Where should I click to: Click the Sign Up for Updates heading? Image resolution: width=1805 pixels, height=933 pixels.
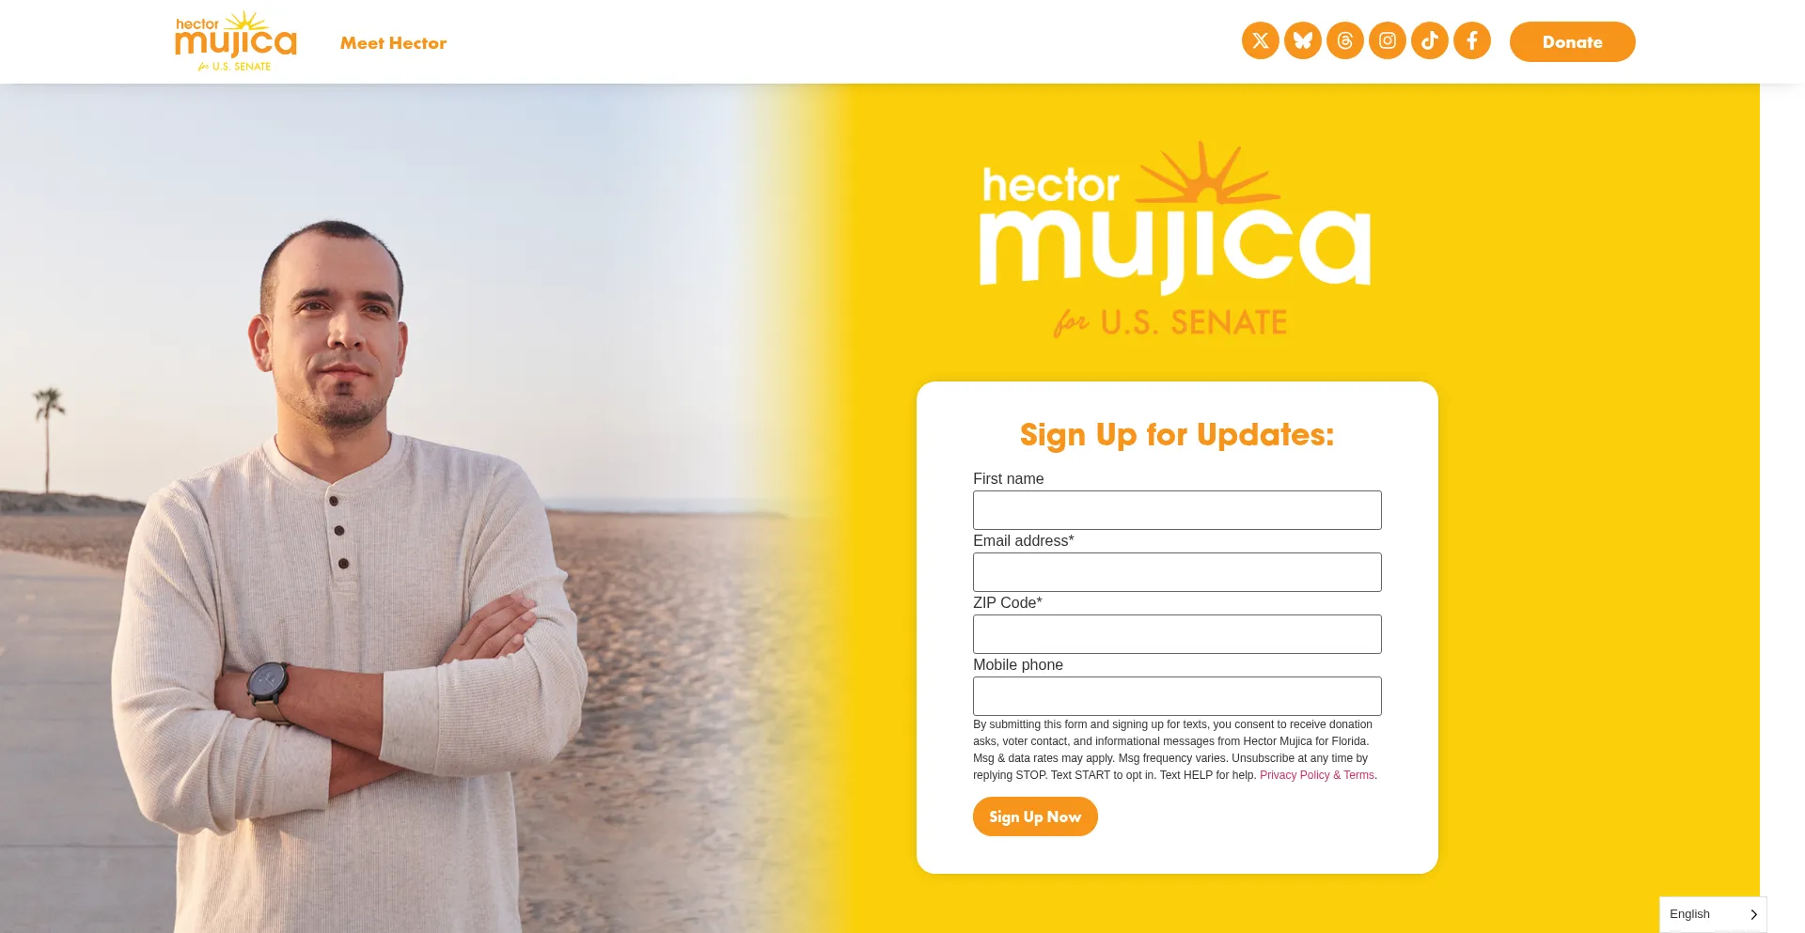click(1177, 435)
